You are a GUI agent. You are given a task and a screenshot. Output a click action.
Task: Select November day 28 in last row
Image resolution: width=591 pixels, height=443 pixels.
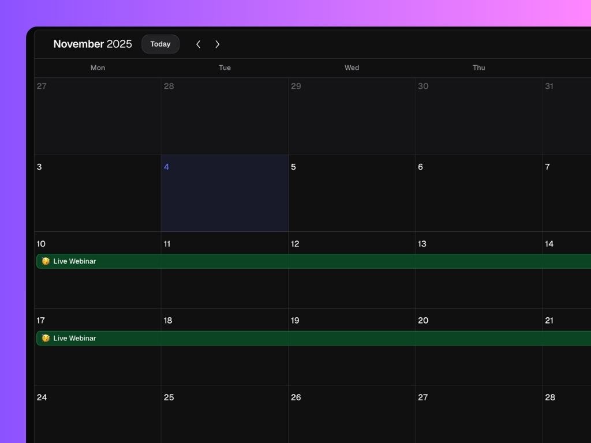[x=567, y=414]
